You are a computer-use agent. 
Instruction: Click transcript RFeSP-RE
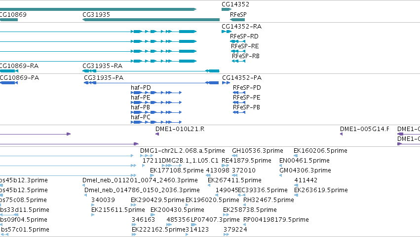click(245, 46)
